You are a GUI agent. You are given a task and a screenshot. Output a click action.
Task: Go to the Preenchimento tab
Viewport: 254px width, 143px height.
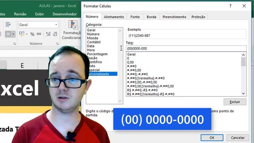click(x=174, y=17)
